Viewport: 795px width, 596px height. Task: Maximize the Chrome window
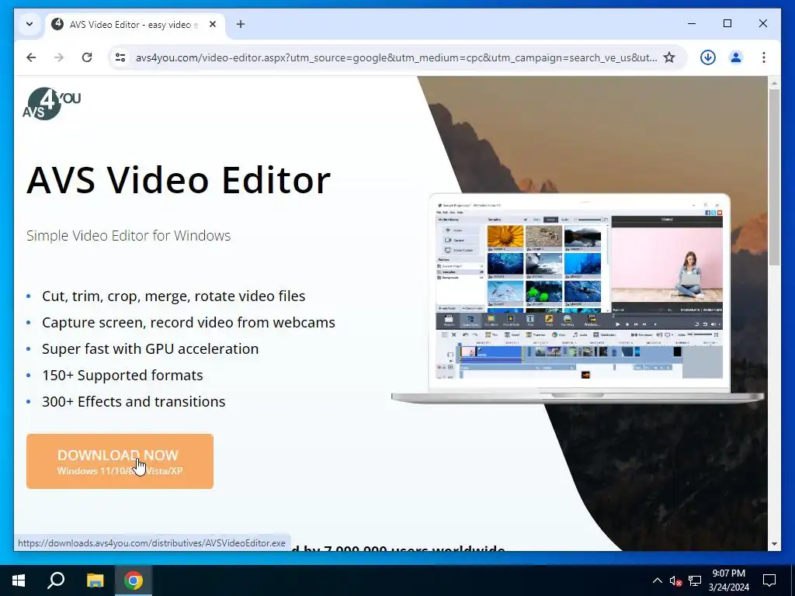click(727, 24)
